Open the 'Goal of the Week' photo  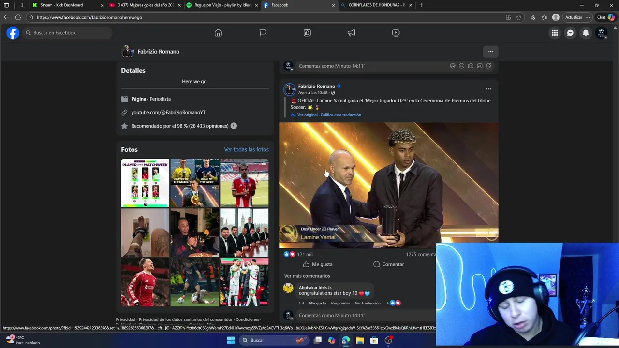pos(194,183)
